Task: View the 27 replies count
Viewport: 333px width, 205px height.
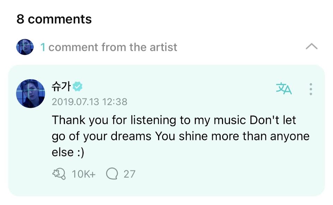Action: click(129, 174)
